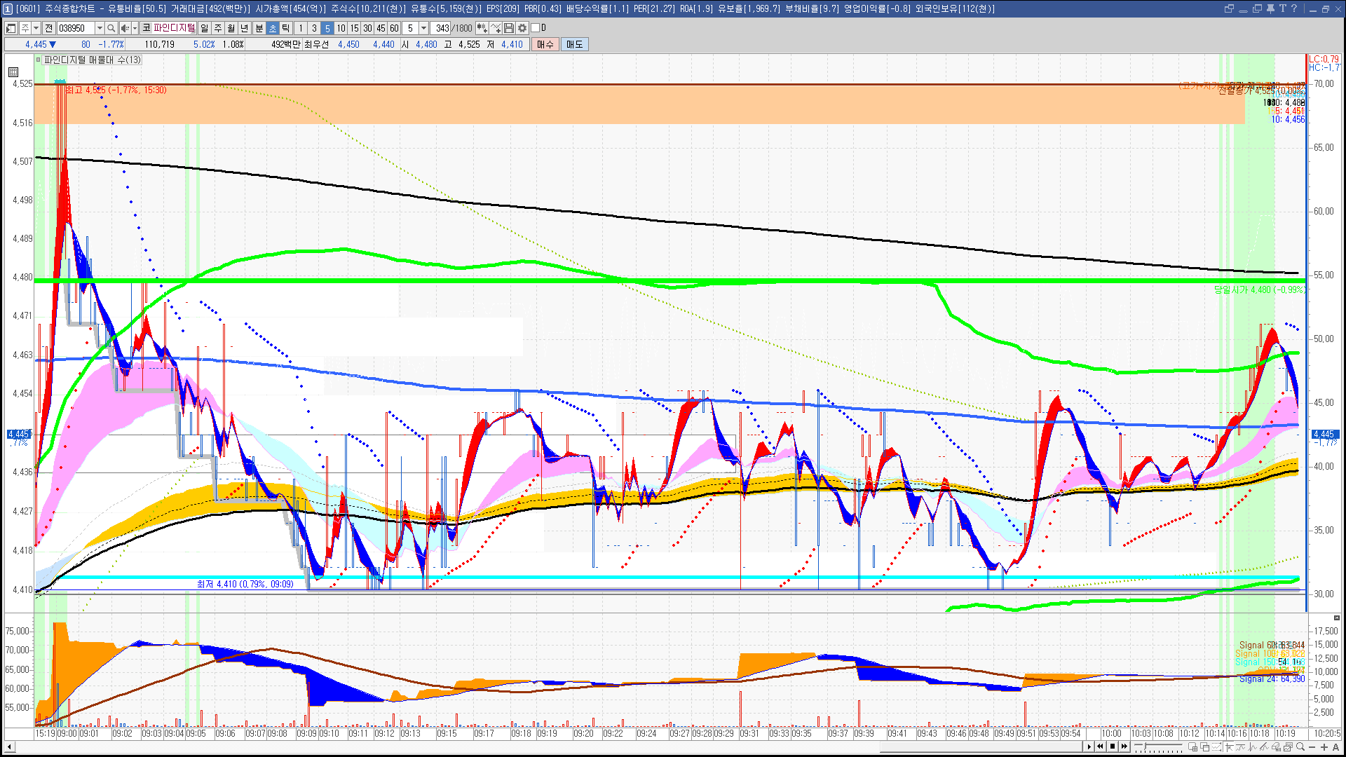Viewport: 1346px width, 757px height.
Task: Expand the interval value 5 dropdown
Action: click(x=423, y=28)
